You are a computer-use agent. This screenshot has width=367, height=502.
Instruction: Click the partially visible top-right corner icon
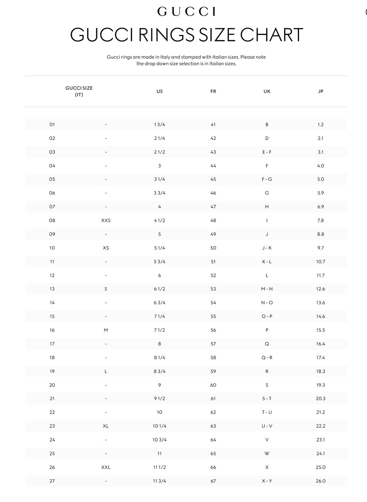pos(366,12)
